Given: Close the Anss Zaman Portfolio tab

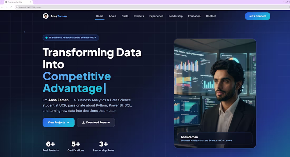Looking at the screenshot, I should pyautogui.click(x=31, y=2).
